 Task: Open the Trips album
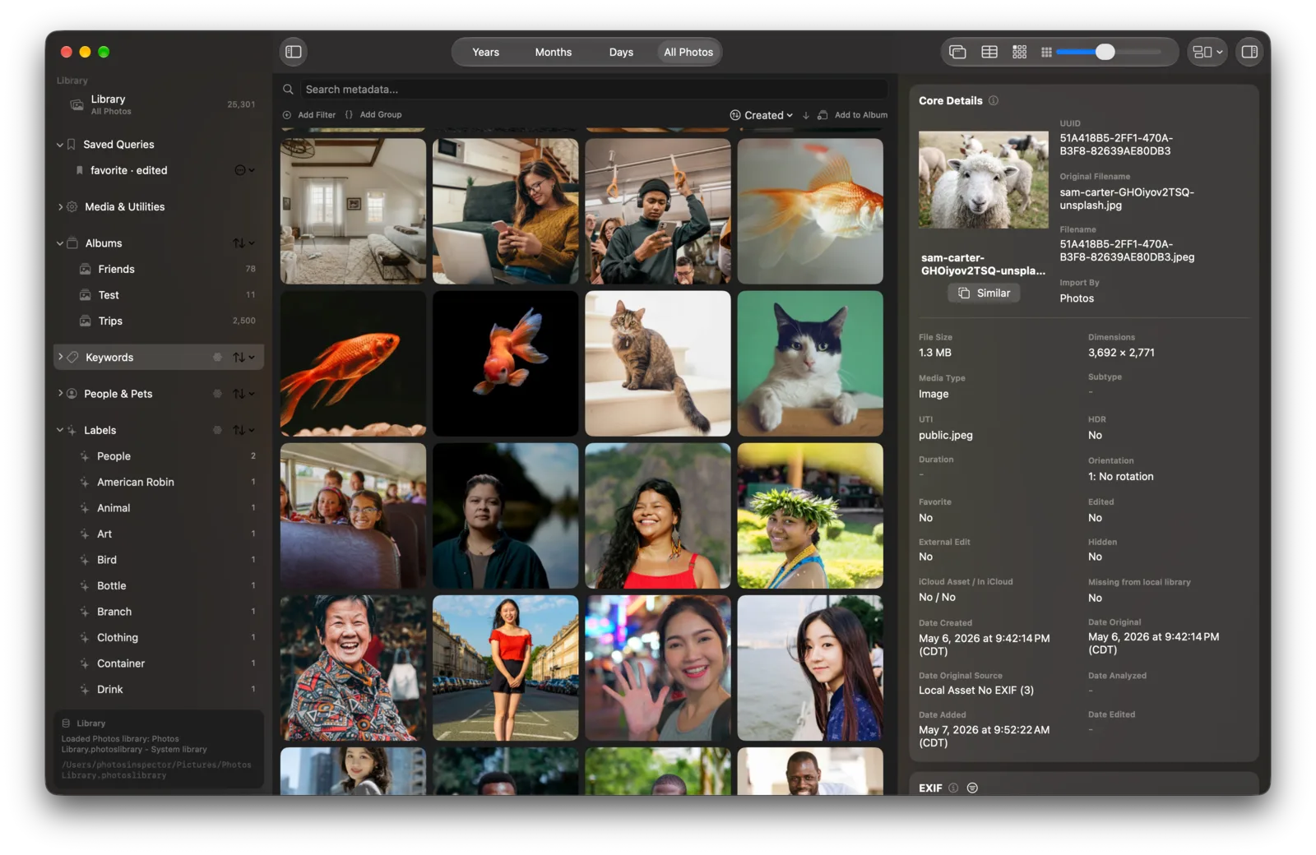tap(159, 321)
